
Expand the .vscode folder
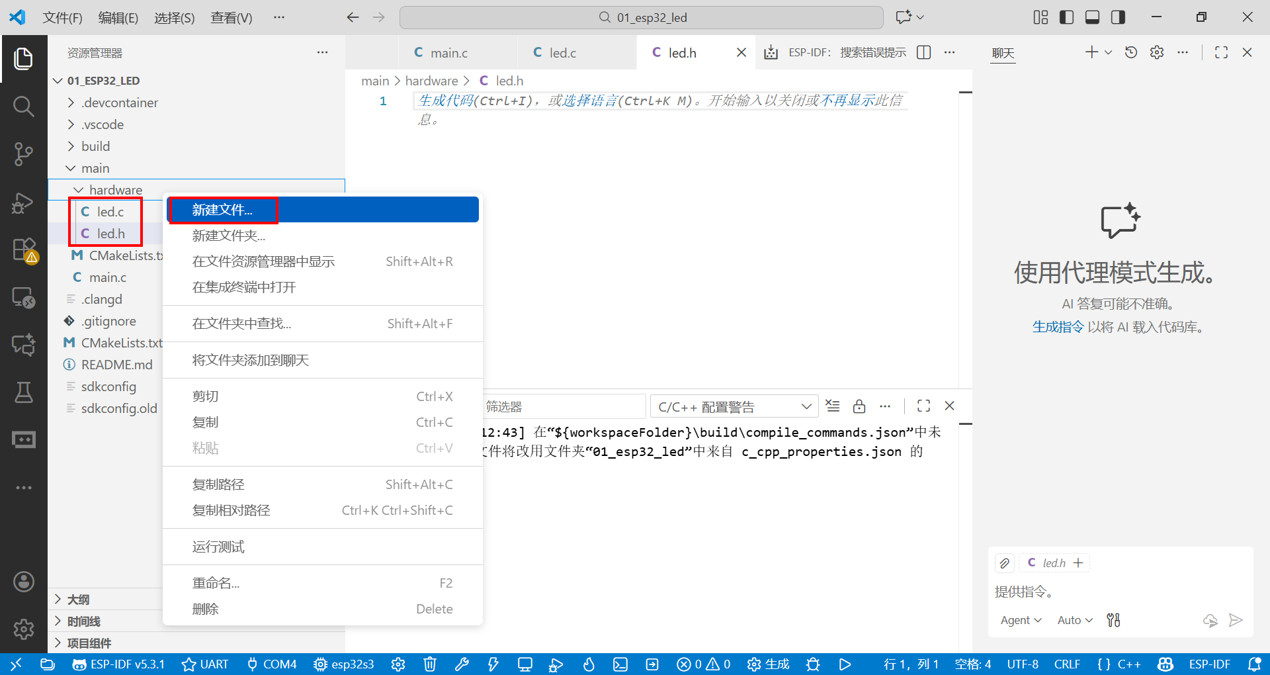pyautogui.click(x=103, y=124)
